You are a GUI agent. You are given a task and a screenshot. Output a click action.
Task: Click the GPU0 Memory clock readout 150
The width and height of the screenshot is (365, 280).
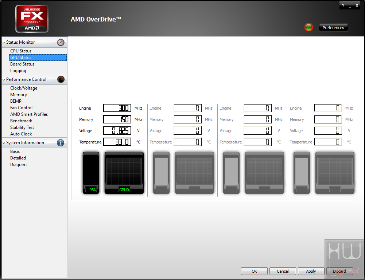click(117, 119)
